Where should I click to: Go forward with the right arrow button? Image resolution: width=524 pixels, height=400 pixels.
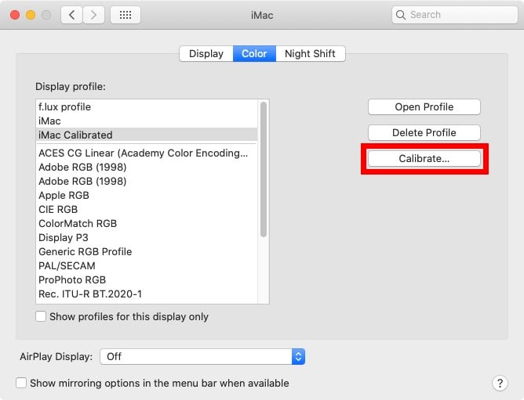[93, 15]
